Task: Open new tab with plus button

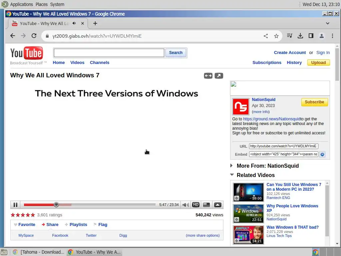Action: tap(95, 23)
